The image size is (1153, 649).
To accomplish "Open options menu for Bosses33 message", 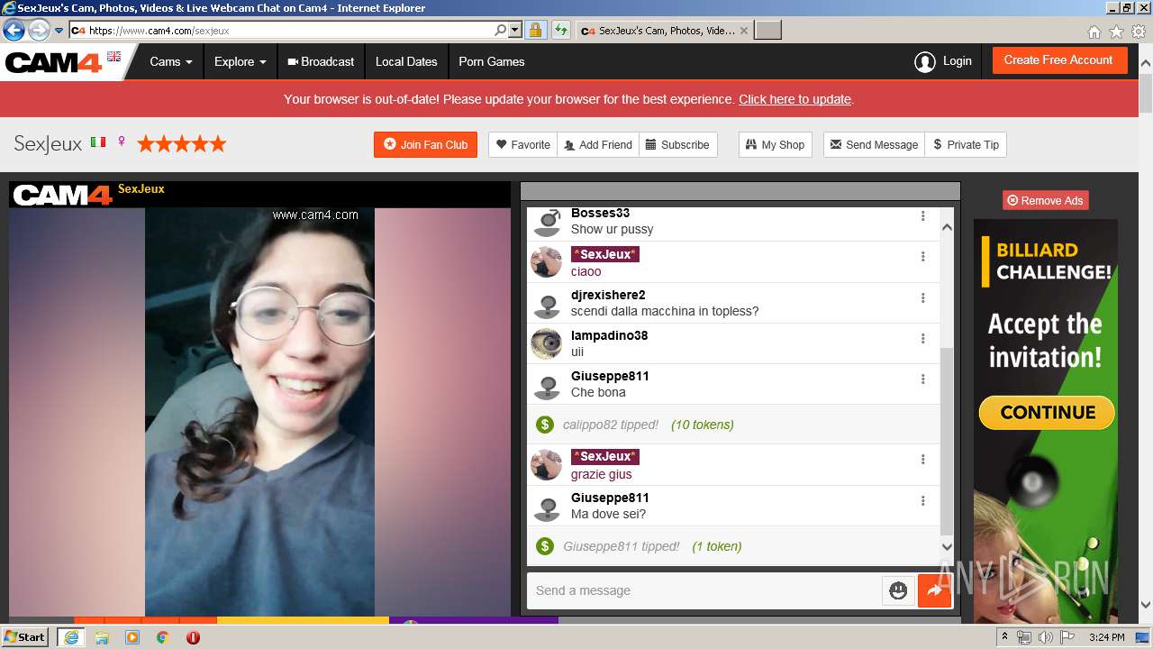I will [922, 216].
